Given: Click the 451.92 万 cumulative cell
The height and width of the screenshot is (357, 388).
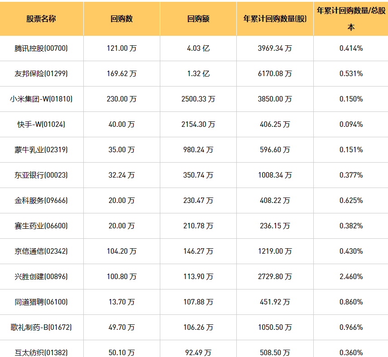Looking at the screenshot, I should click(x=275, y=302).
